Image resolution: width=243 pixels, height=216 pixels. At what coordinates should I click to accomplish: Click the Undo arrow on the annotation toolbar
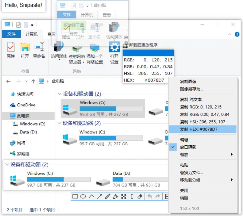[150, 196]
